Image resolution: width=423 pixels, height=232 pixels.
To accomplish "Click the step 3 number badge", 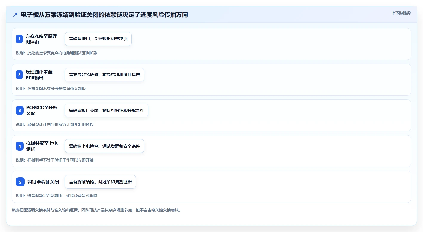I will [20, 110].
